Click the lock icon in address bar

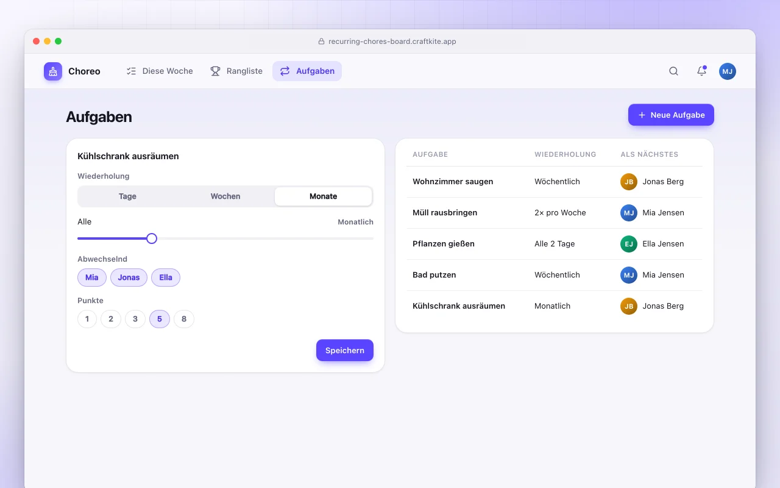point(321,41)
